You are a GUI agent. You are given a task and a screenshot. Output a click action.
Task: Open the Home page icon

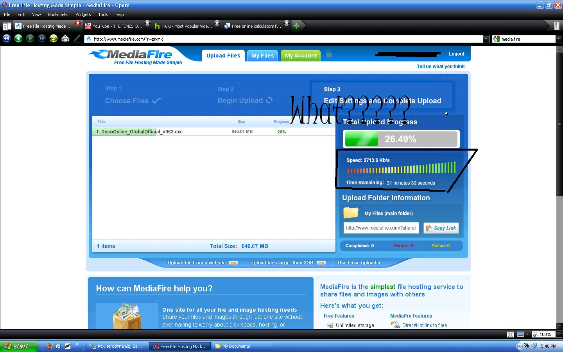65,38
